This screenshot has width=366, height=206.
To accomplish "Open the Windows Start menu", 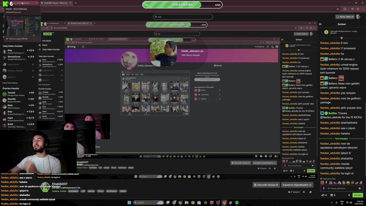I will click(129, 203).
